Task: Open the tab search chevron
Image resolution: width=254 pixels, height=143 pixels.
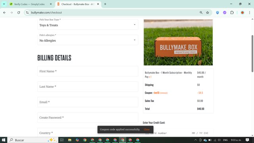Action: [x=4, y=4]
